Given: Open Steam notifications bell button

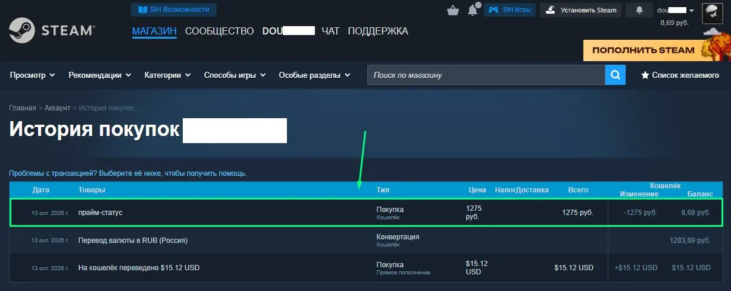Looking at the screenshot, I should click(640, 10).
